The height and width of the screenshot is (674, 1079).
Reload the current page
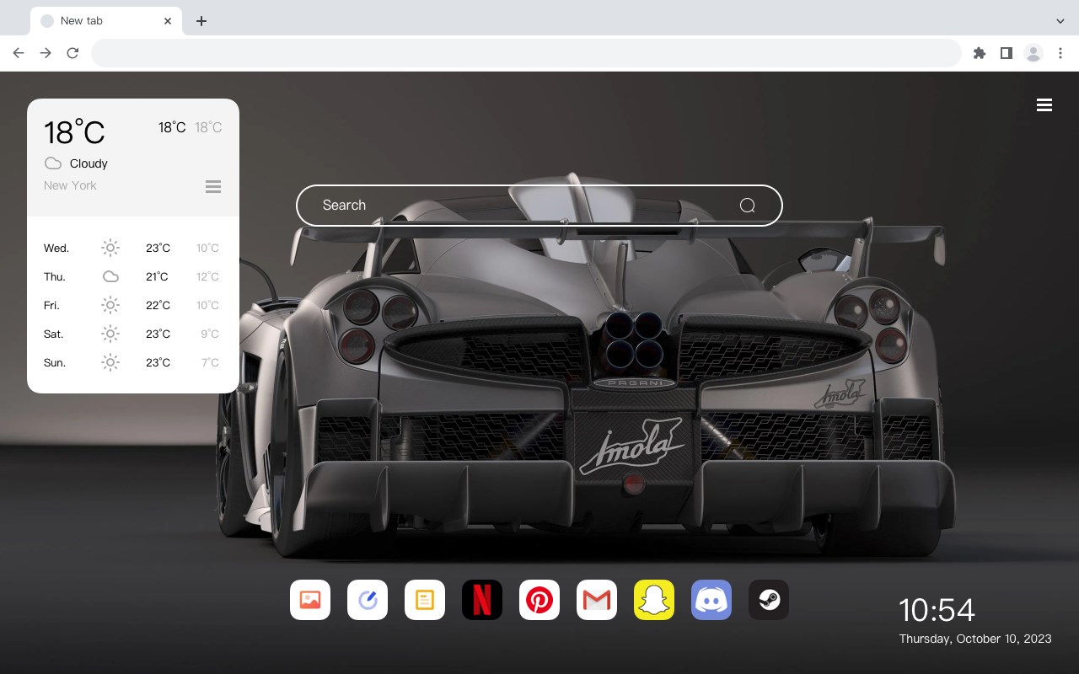click(72, 53)
